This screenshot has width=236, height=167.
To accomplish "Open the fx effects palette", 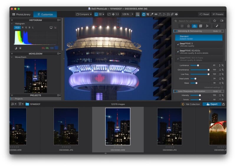I will point(207,26).
